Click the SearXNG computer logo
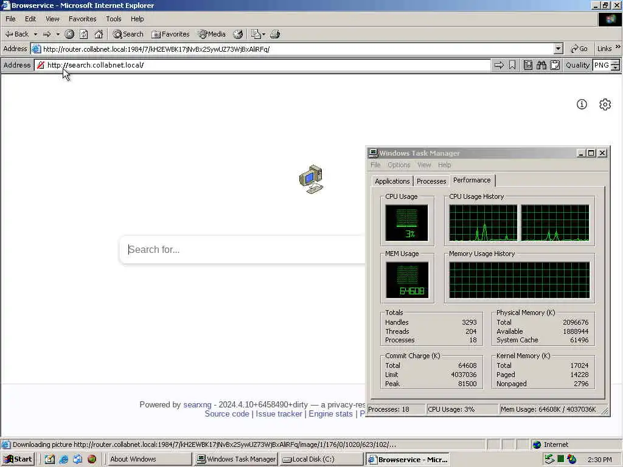Screen dimensions: 623x467 pos(311,179)
